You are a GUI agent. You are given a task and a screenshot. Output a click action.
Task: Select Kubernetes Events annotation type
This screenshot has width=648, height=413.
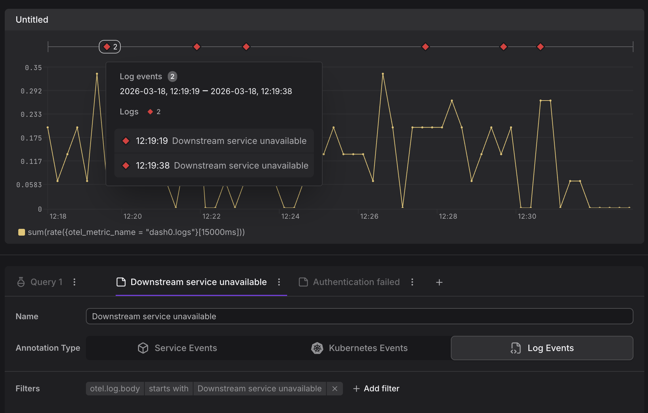pyautogui.click(x=359, y=348)
